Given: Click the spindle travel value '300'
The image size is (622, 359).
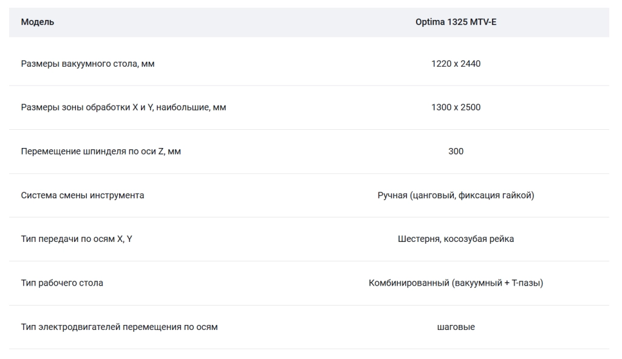Looking at the screenshot, I should click(x=456, y=152).
